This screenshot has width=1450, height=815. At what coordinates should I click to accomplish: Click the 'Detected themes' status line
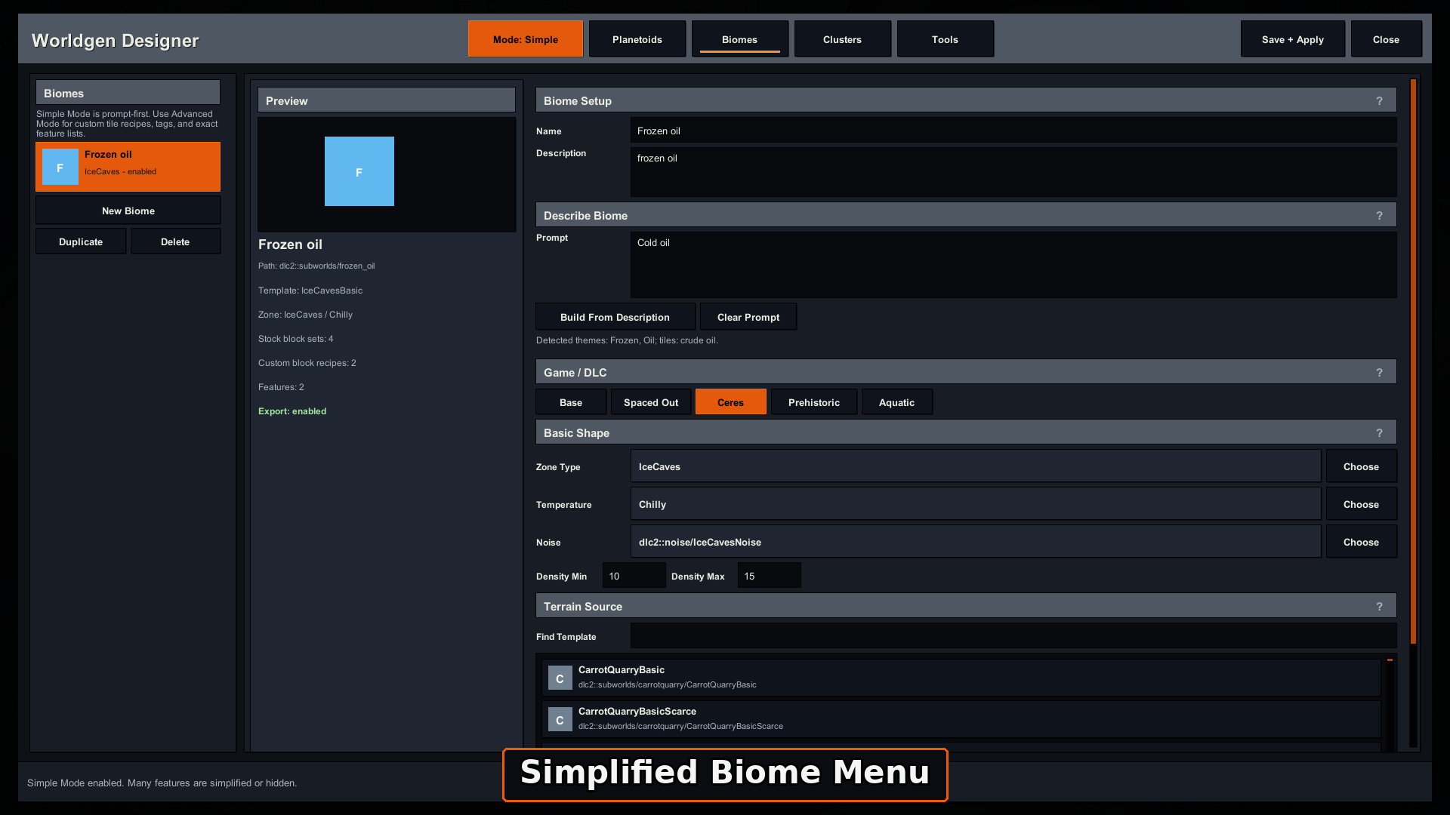click(x=627, y=340)
